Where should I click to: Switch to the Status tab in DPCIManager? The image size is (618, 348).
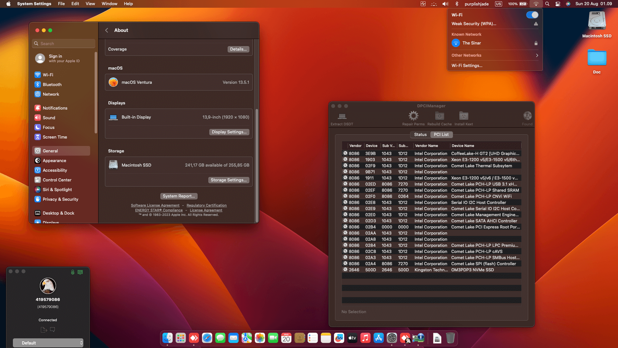point(420,135)
